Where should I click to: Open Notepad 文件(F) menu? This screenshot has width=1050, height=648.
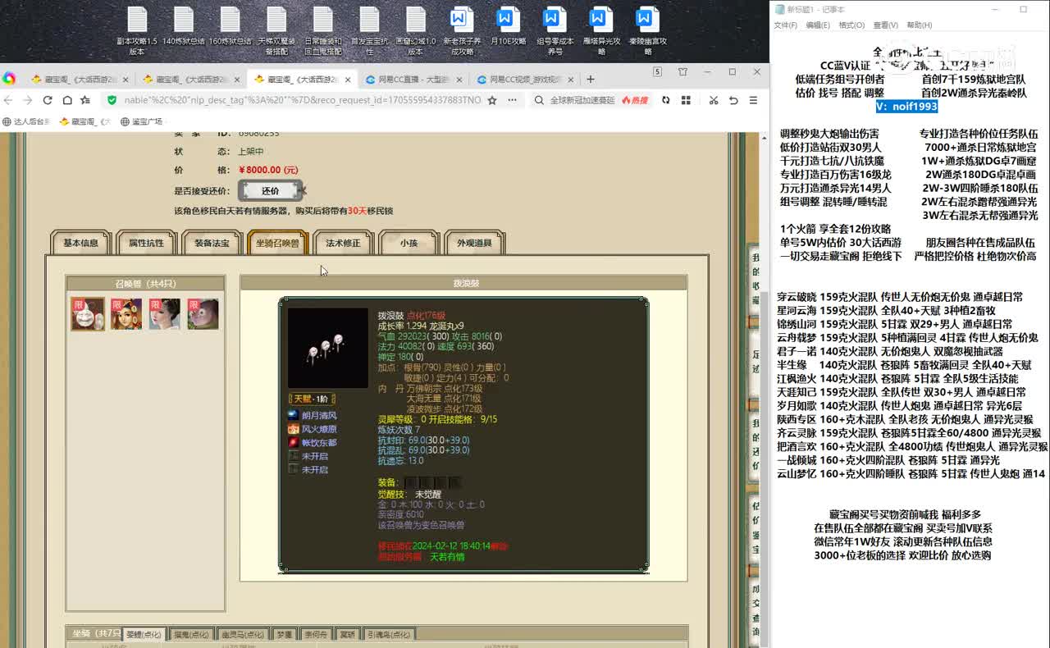[786, 25]
